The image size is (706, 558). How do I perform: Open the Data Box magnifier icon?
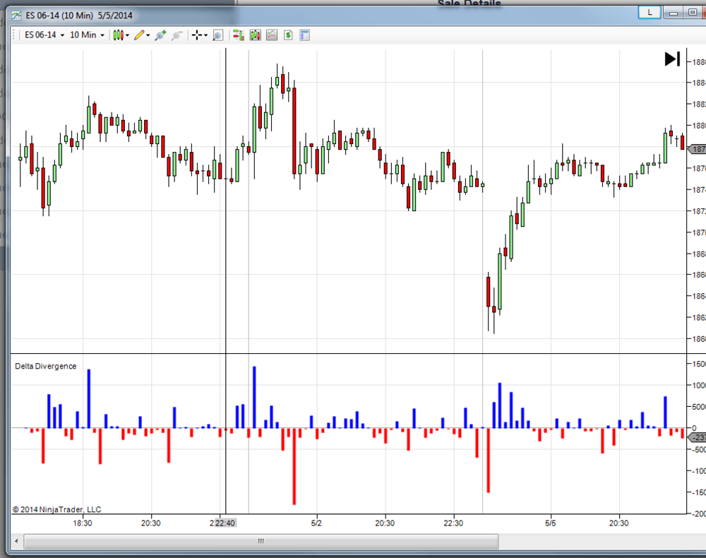[218, 35]
